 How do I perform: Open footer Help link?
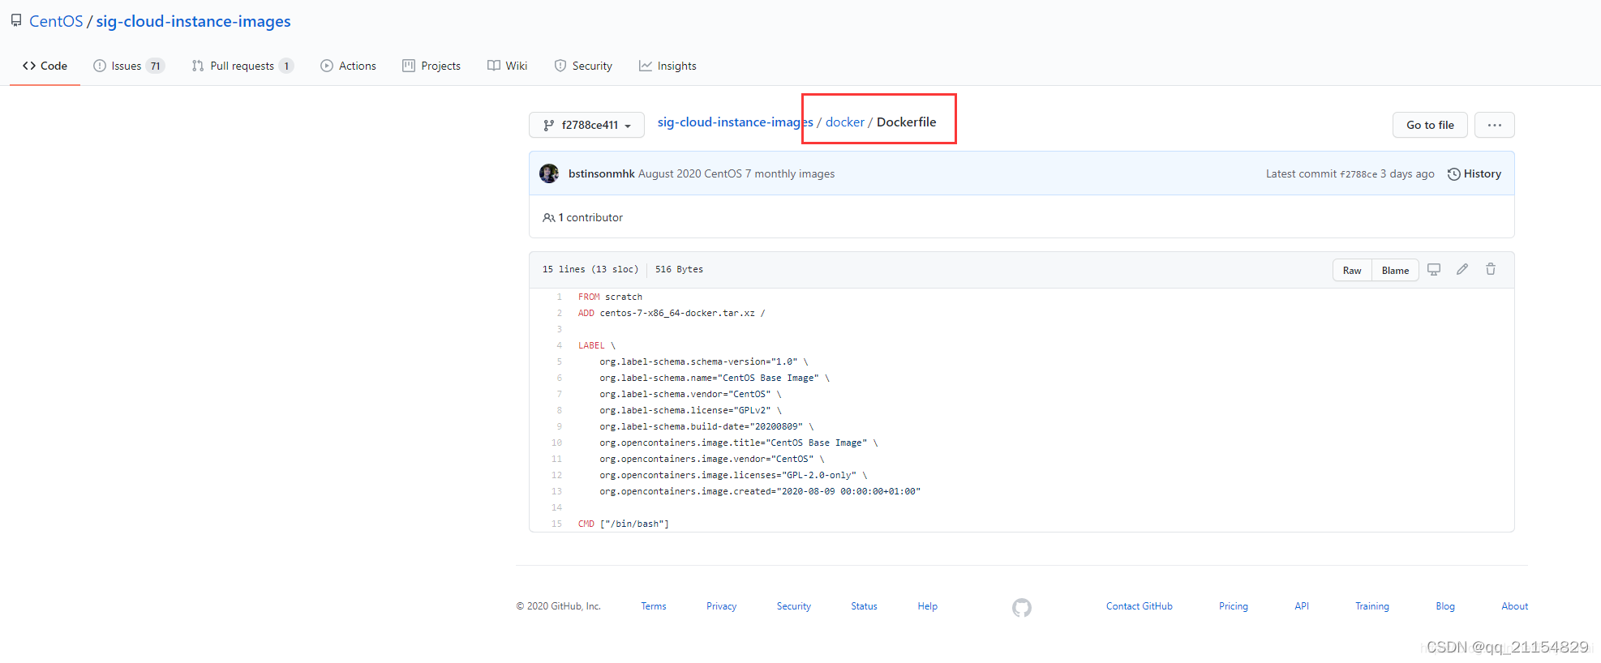927,606
